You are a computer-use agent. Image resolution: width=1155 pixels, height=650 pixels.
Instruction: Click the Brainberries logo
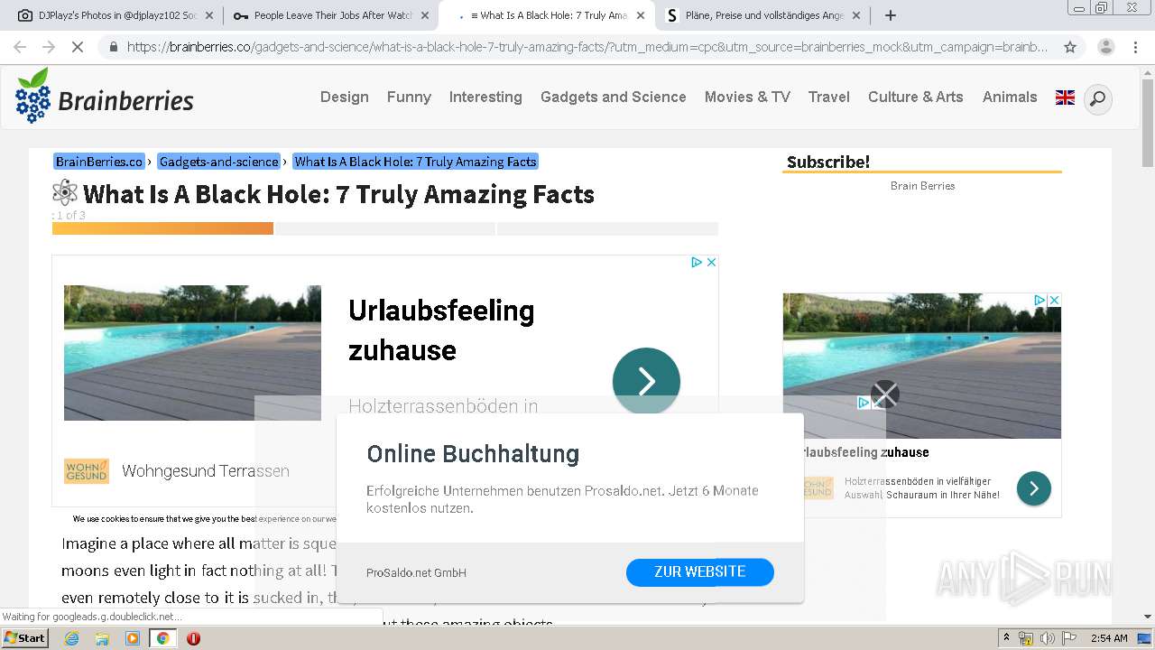click(x=105, y=96)
